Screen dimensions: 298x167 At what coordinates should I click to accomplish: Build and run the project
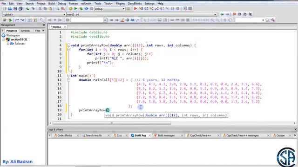81,9
